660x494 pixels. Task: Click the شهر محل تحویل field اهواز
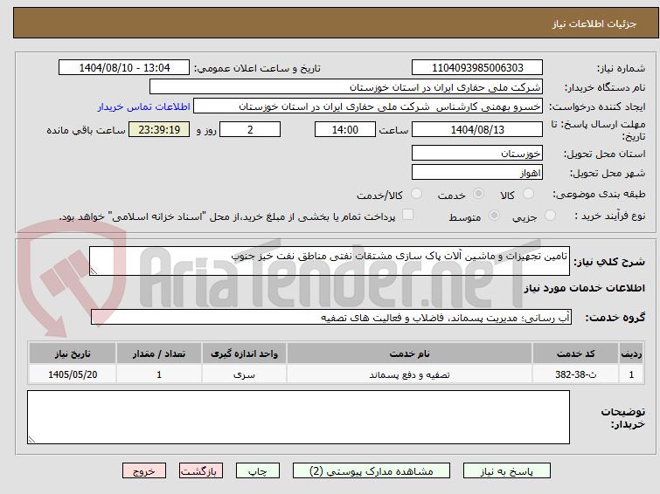[477, 172]
